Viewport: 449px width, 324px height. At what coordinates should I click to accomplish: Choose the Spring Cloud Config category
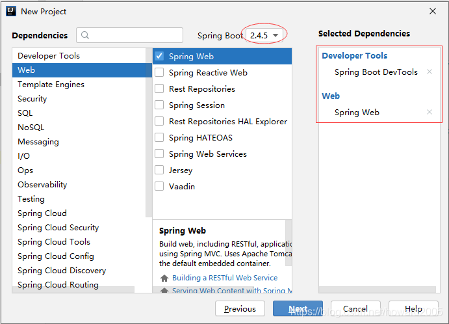(56, 256)
